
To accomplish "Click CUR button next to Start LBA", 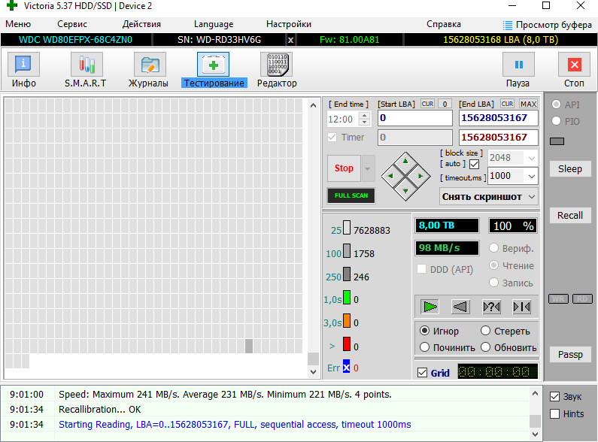I will point(427,104).
